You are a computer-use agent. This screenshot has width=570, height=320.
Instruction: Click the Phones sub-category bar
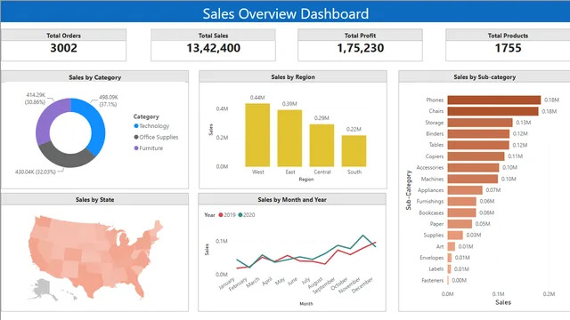pos(494,100)
